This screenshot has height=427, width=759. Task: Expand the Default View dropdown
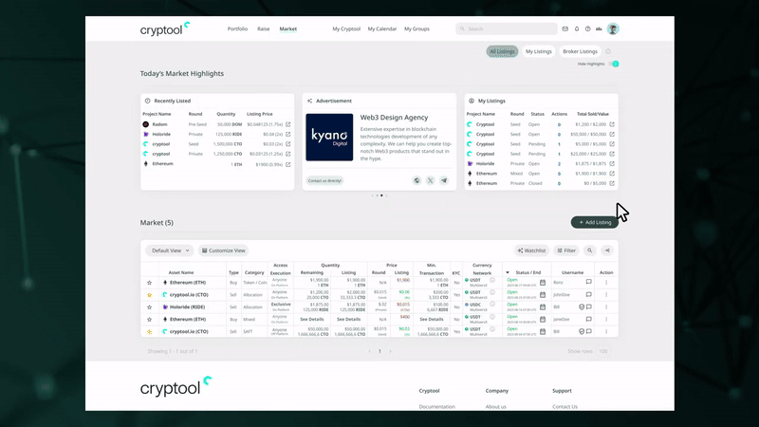pyautogui.click(x=170, y=251)
